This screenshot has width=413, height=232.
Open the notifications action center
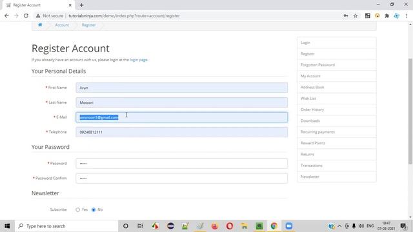403,226
